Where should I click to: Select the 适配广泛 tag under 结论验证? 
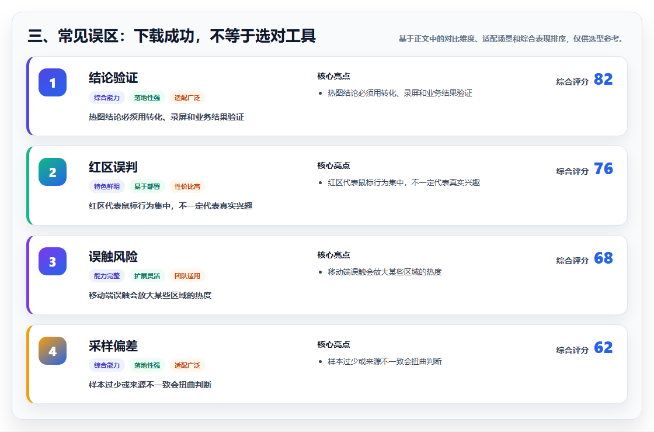[x=187, y=98]
